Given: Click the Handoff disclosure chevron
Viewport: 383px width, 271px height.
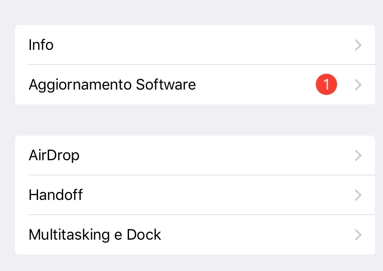Looking at the screenshot, I should point(358,195).
